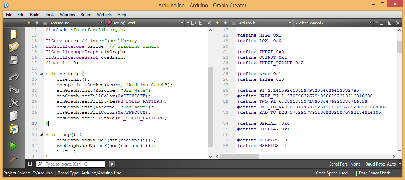Image resolution: width=405 pixels, height=180 pixels.
Task: Save with the floppy disk icon
Action: (14, 60)
